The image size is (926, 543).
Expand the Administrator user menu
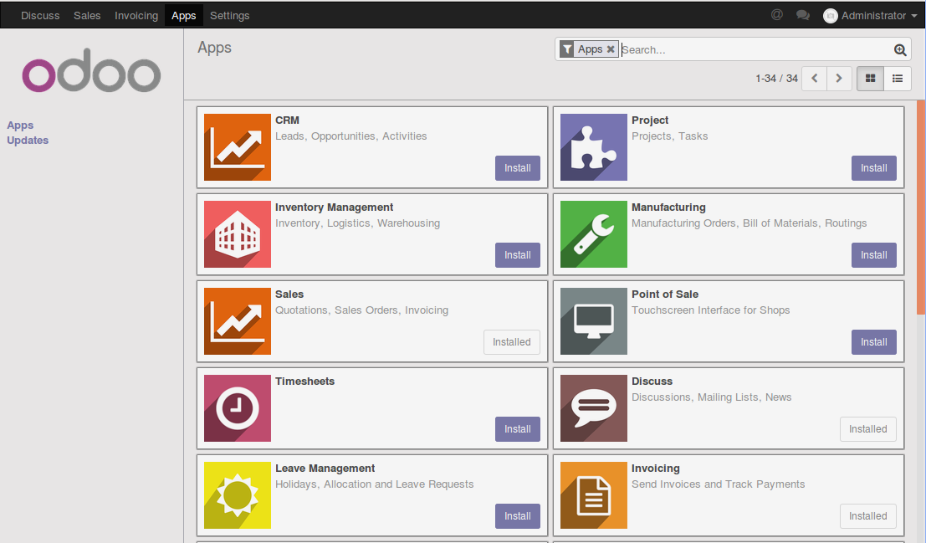point(871,16)
